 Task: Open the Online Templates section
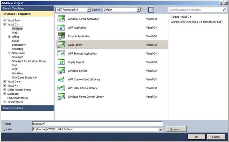(27, 108)
